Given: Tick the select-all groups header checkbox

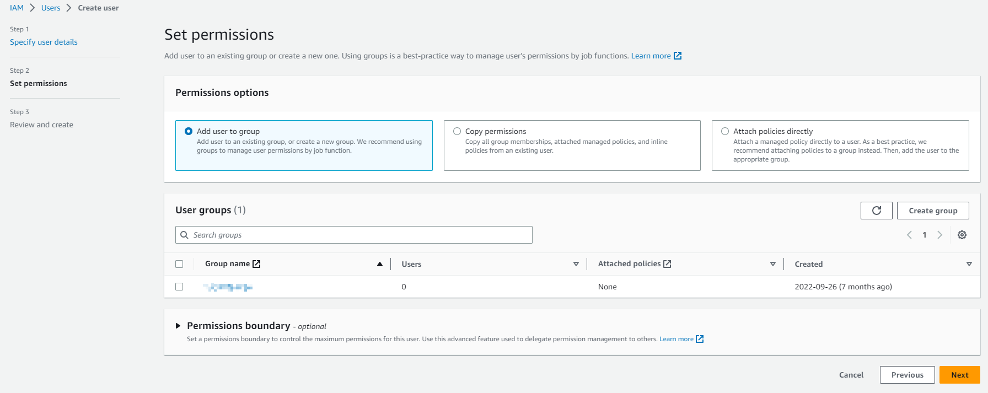Looking at the screenshot, I should tap(179, 264).
